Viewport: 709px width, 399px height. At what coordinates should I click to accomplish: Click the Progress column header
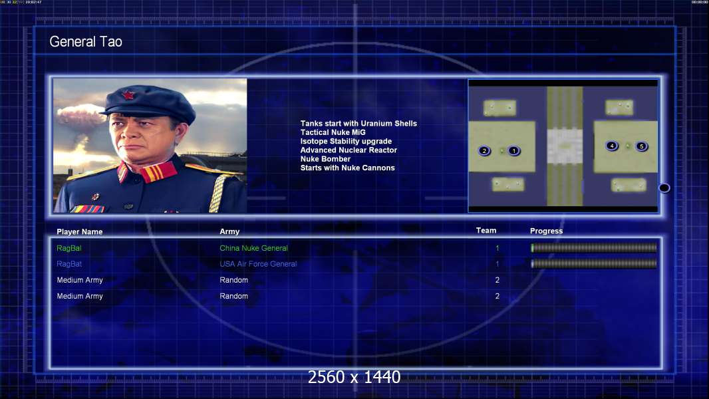click(x=546, y=231)
